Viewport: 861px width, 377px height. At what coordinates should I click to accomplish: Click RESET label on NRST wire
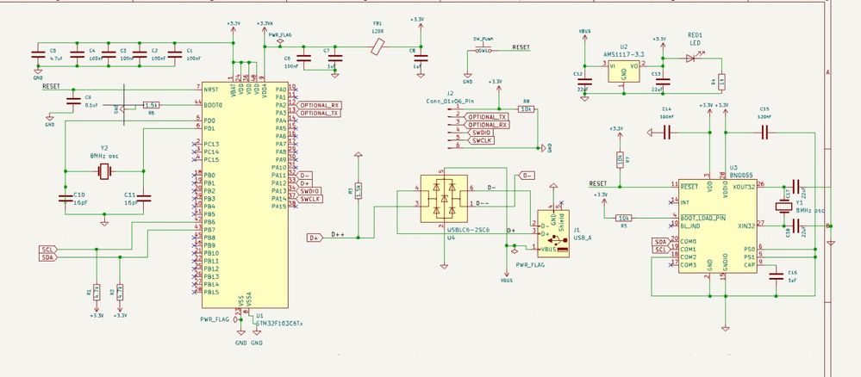coord(51,87)
